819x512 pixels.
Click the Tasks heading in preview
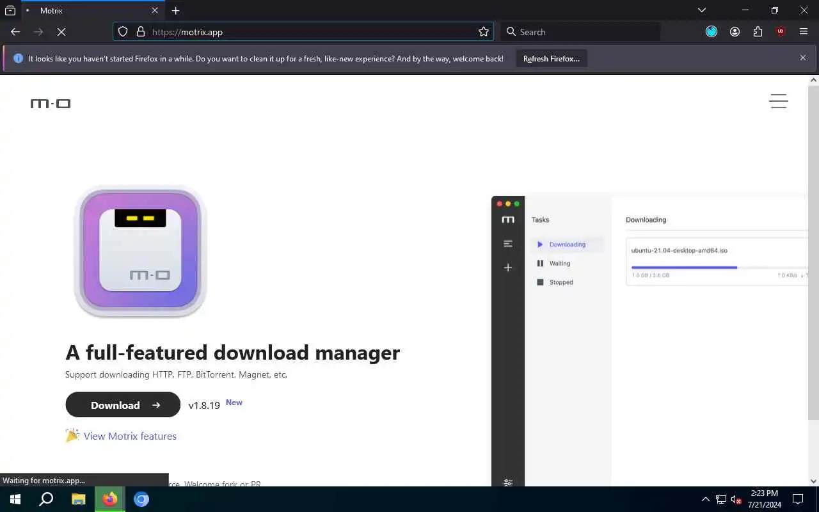540,220
